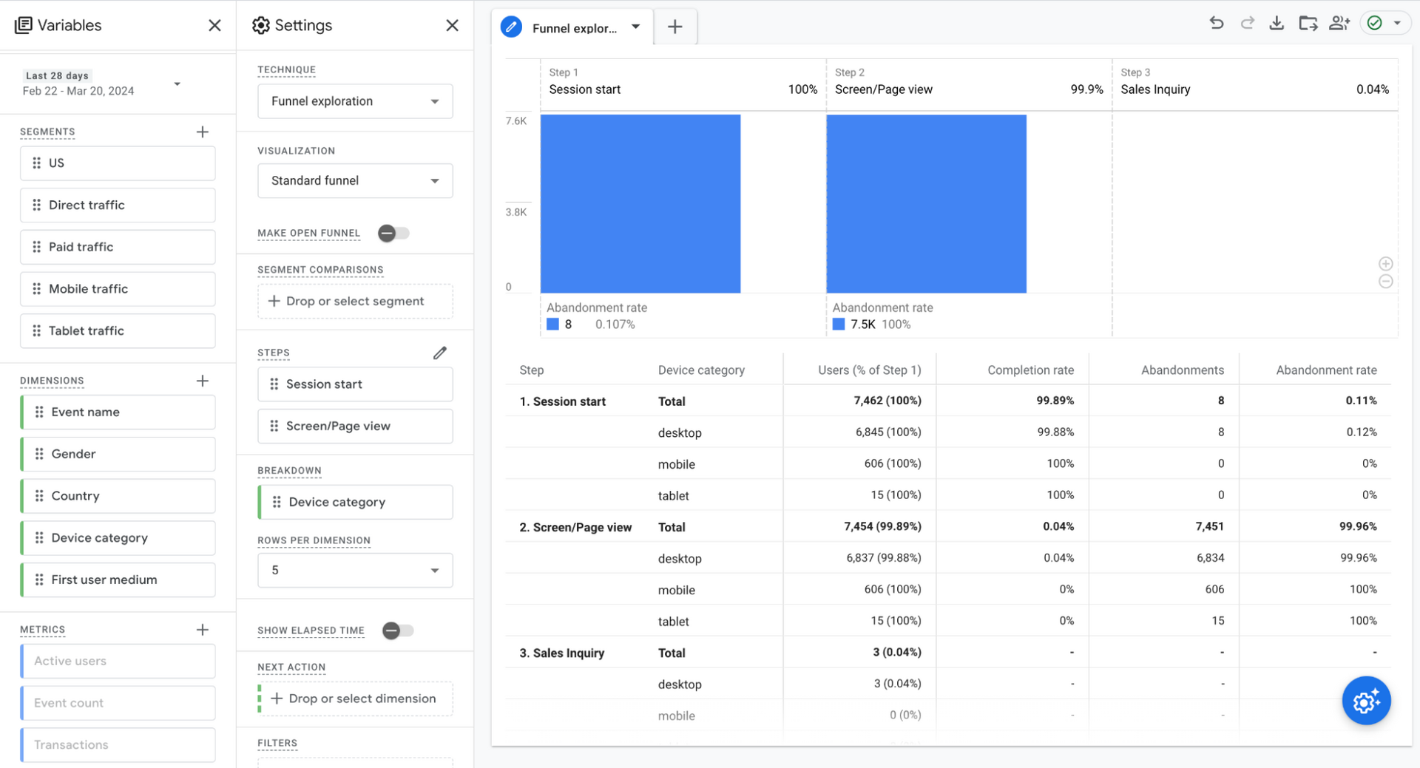Add a new segment with plus icon
This screenshot has height=768, width=1420.
pos(202,132)
